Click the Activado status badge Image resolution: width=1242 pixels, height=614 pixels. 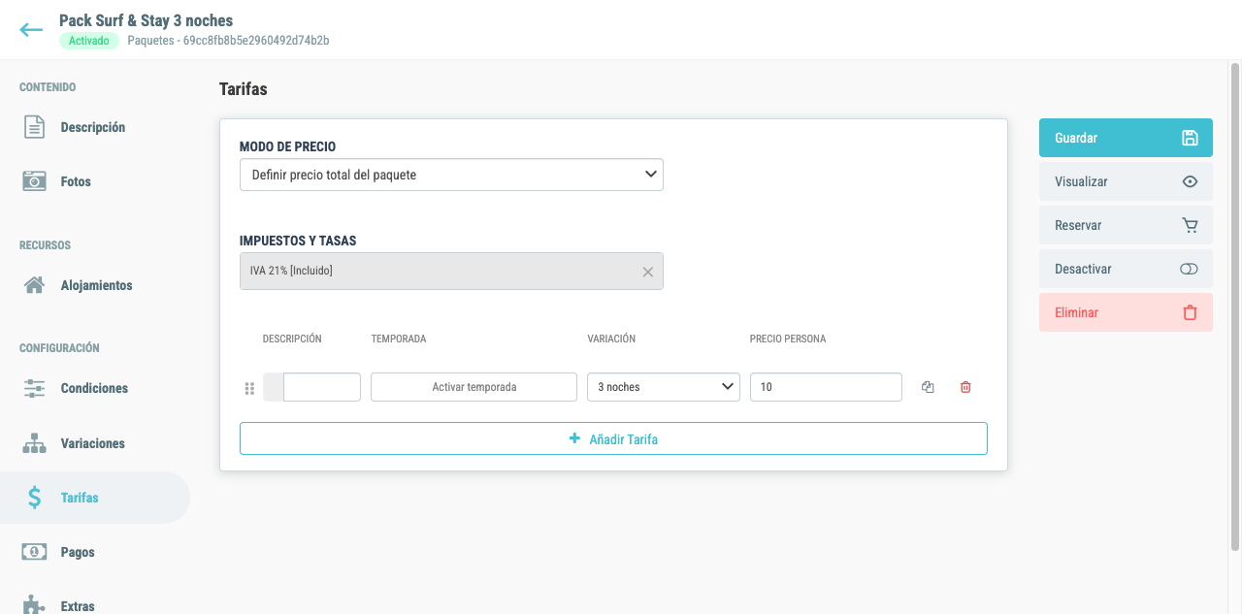[x=89, y=41]
